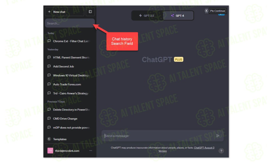
Task: Click the chat icon beside Add Second Job
Action: [x=49, y=66]
